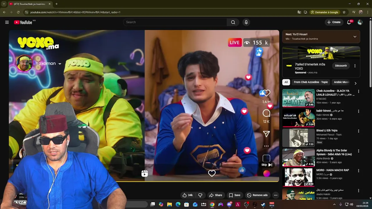
Task: Open Alpha Blondy Sébé Allah Yé thumbnail
Action: (298, 157)
